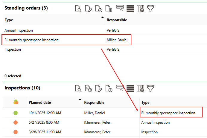Open the Standing orders filter funnel

[150, 9]
